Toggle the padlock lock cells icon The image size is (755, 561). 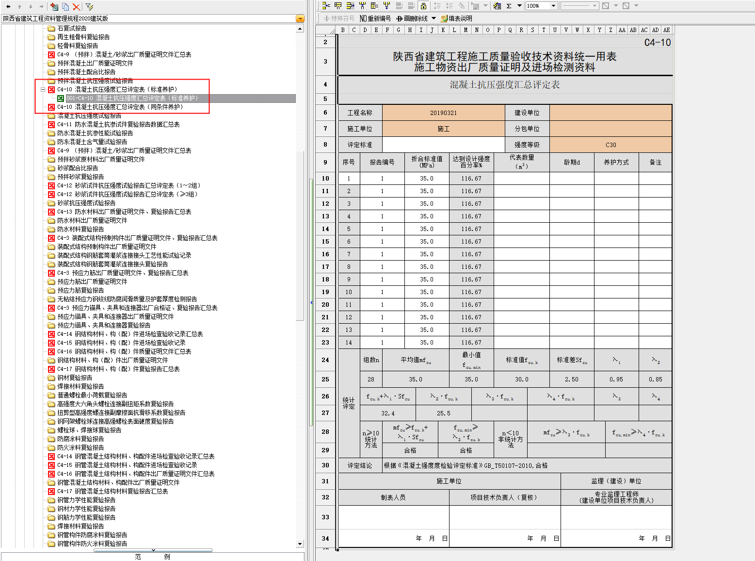(x=424, y=6)
